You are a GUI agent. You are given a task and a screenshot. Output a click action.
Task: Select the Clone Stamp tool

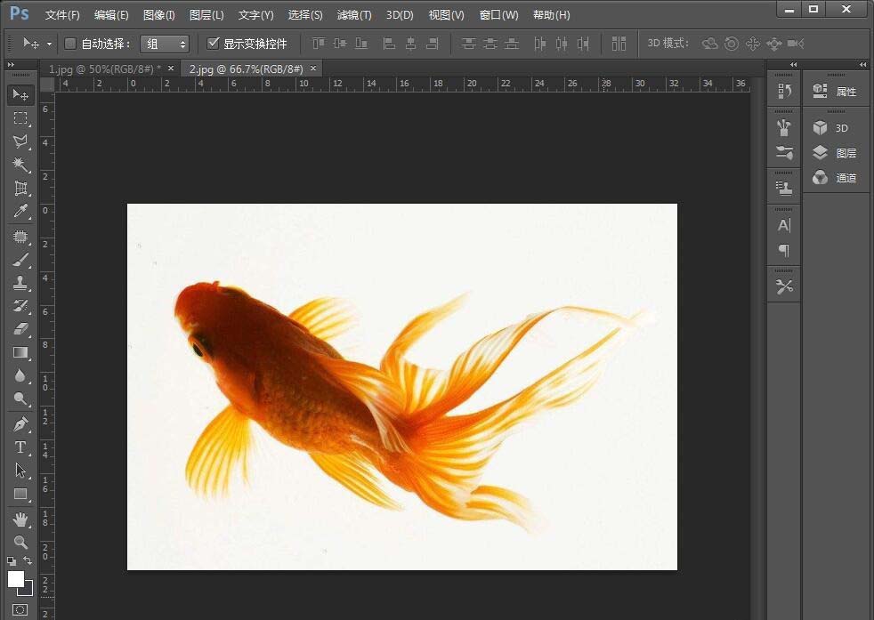[x=20, y=284]
